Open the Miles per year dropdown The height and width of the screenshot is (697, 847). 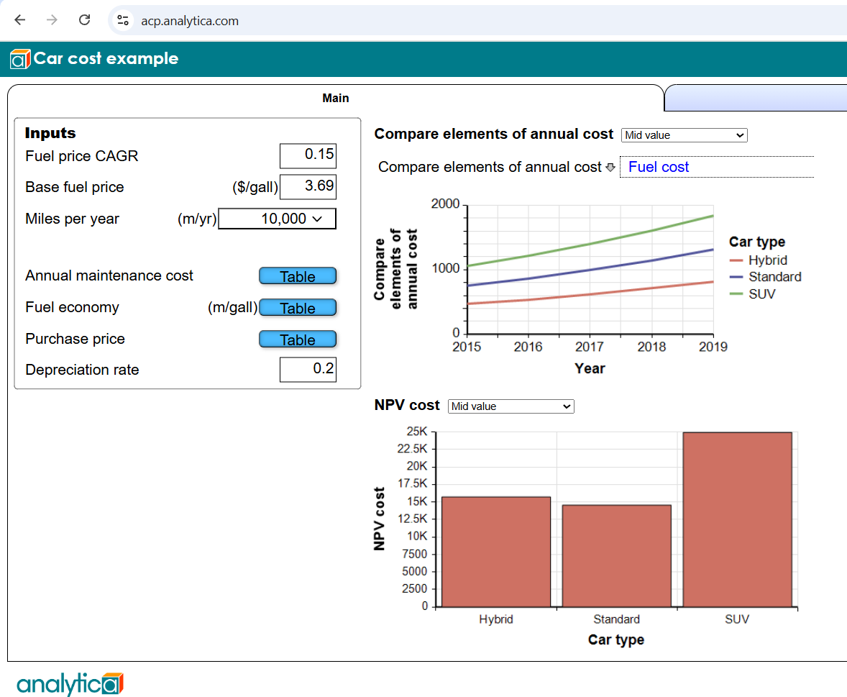277,219
